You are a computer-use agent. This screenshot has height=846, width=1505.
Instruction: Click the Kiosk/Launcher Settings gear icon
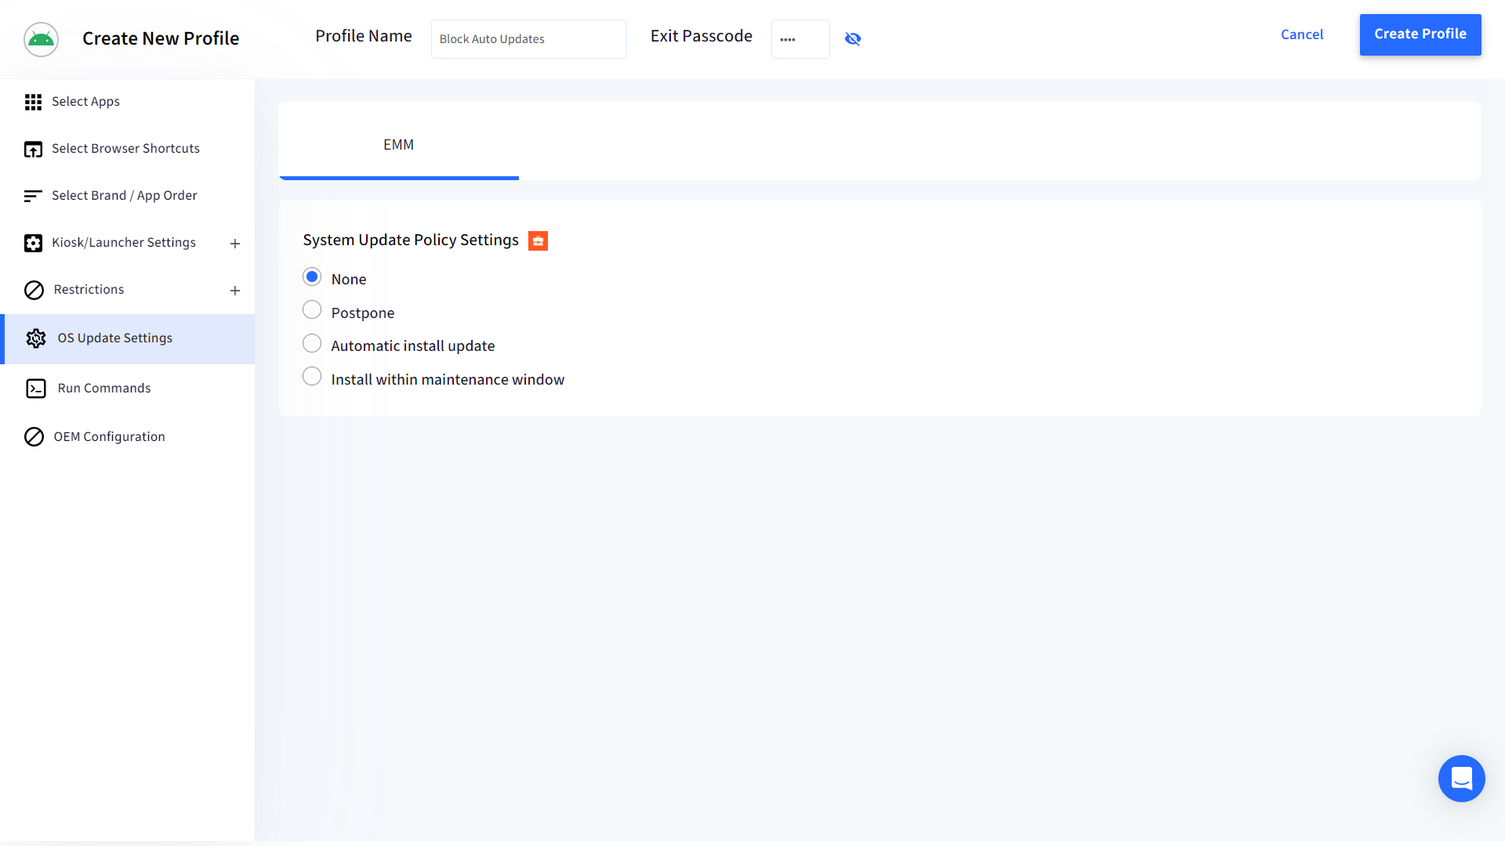point(33,243)
